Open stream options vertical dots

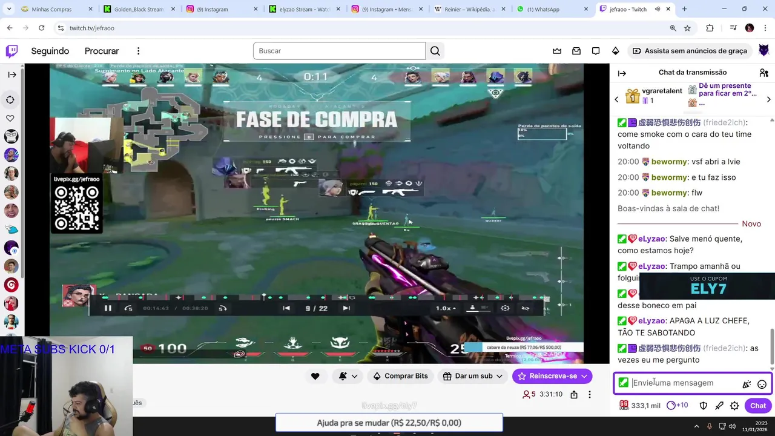pyautogui.click(x=589, y=394)
